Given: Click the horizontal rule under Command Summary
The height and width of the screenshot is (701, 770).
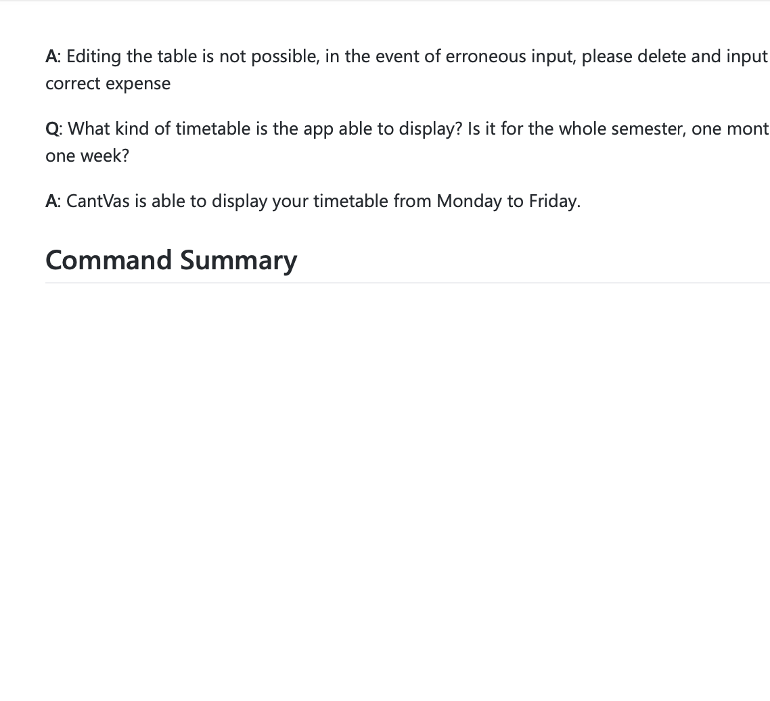Looking at the screenshot, I should coord(407,282).
